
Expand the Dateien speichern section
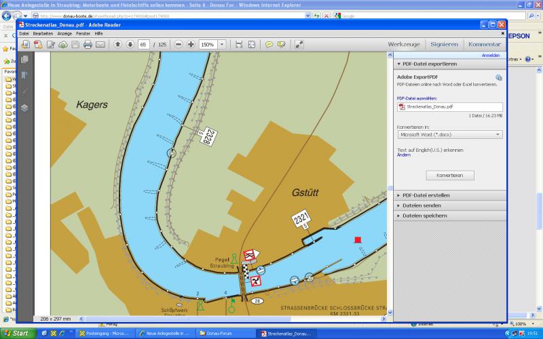(x=424, y=216)
